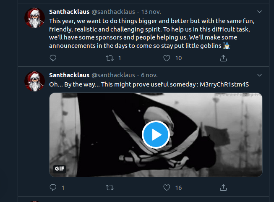The width and height of the screenshot is (274, 202).
Task: Visit @santhacklaus handle in second tweet
Action: pyautogui.click(x=113, y=75)
